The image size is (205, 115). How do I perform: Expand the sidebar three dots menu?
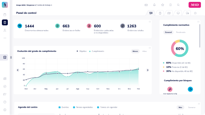5,38
